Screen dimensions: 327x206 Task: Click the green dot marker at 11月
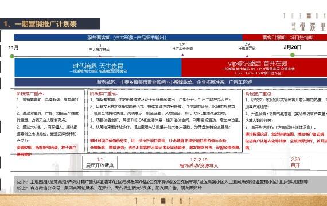(12, 56)
